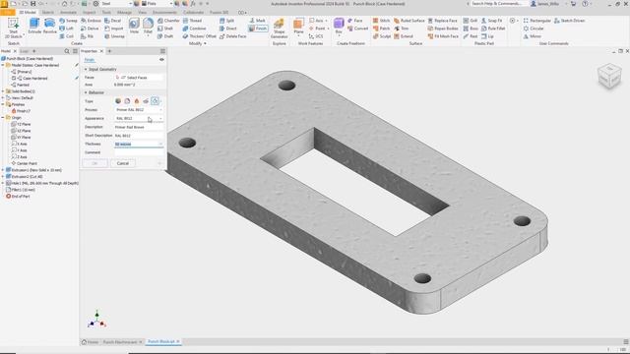Image resolution: width=630 pixels, height=354 pixels.
Task: Click the Finish breadcrumb link
Action: 90,60
